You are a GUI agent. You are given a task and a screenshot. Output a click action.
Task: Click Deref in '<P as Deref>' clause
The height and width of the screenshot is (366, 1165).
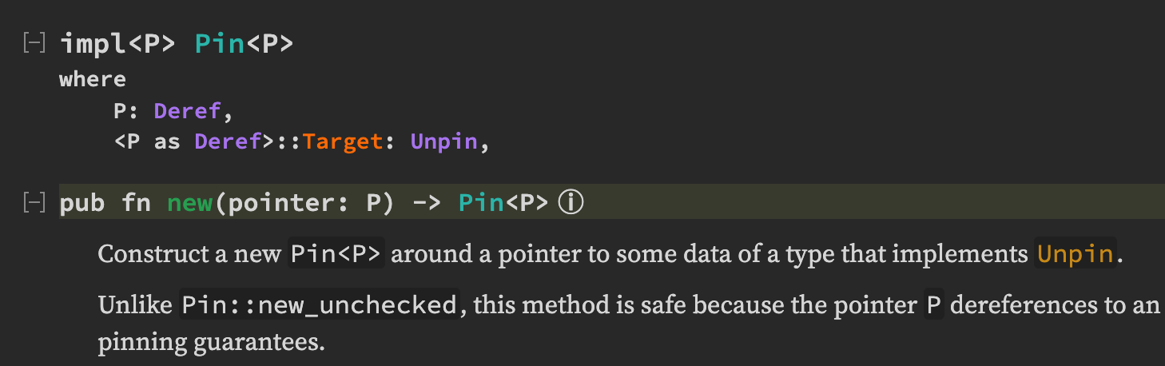228,142
